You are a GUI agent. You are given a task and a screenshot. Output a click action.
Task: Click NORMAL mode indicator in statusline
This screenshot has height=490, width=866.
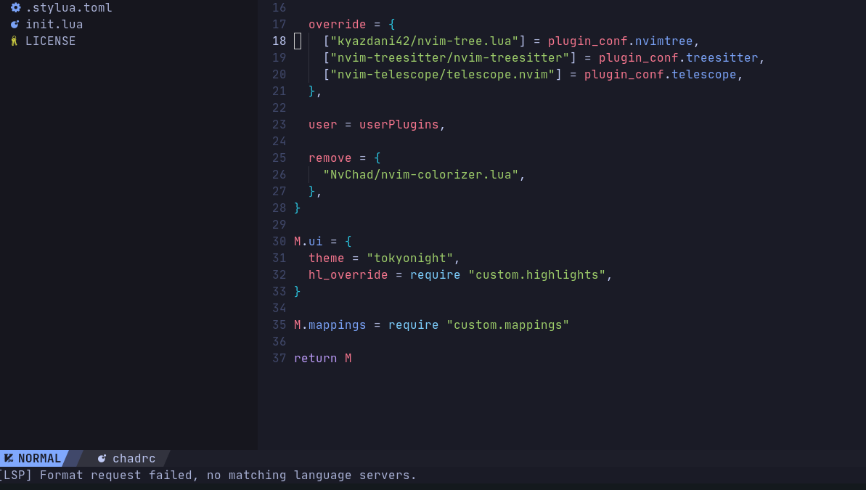click(x=39, y=459)
